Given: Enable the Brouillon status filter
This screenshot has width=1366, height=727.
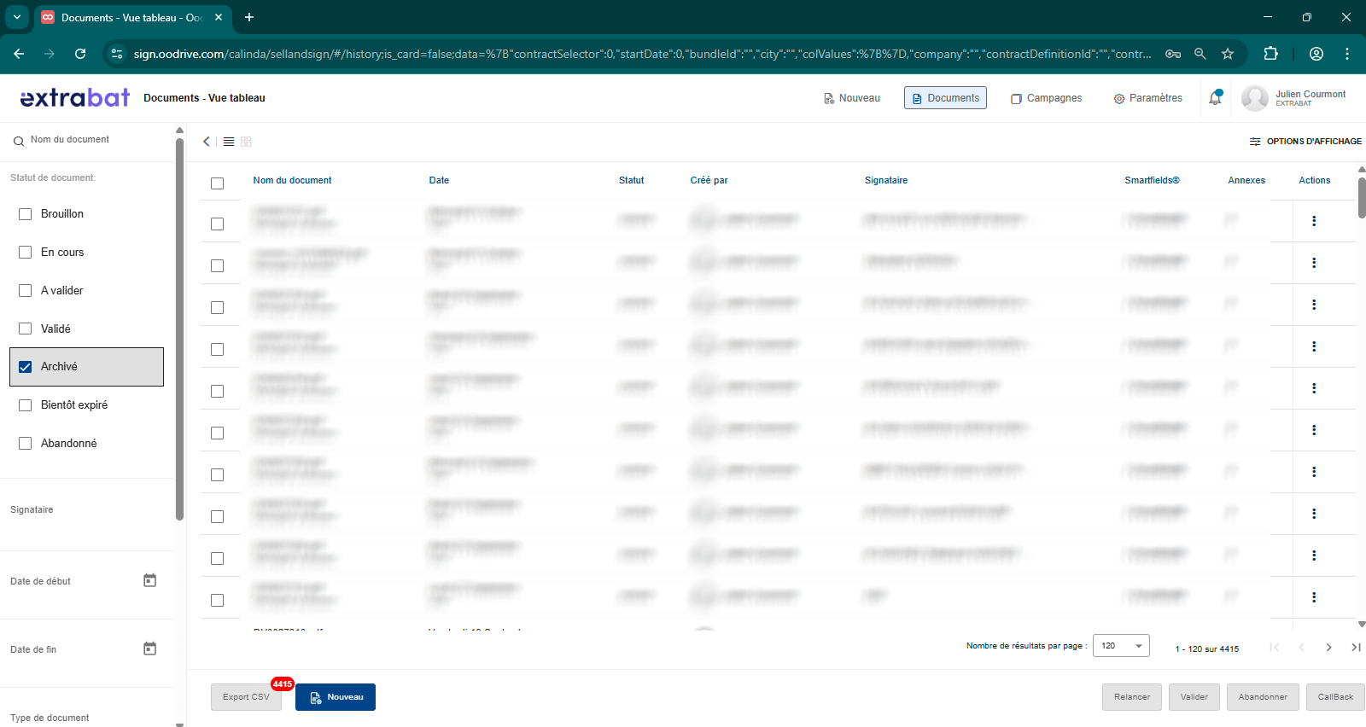Looking at the screenshot, I should coord(26,214).
